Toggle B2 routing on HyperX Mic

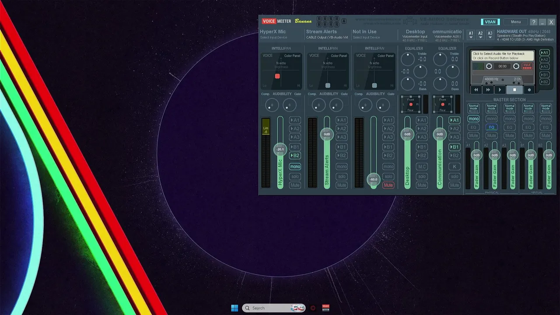(x=295, y=155)
